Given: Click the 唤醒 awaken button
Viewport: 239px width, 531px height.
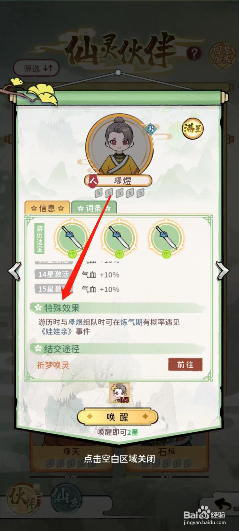Looking at the screenshot, I should 117,417.
